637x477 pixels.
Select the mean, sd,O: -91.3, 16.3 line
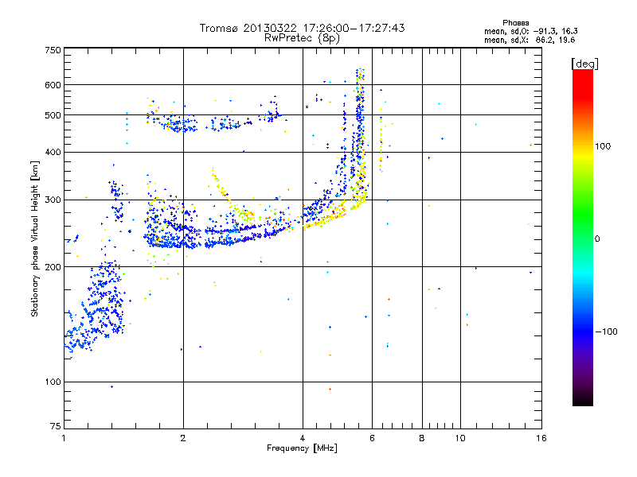(x=530, y=31)
